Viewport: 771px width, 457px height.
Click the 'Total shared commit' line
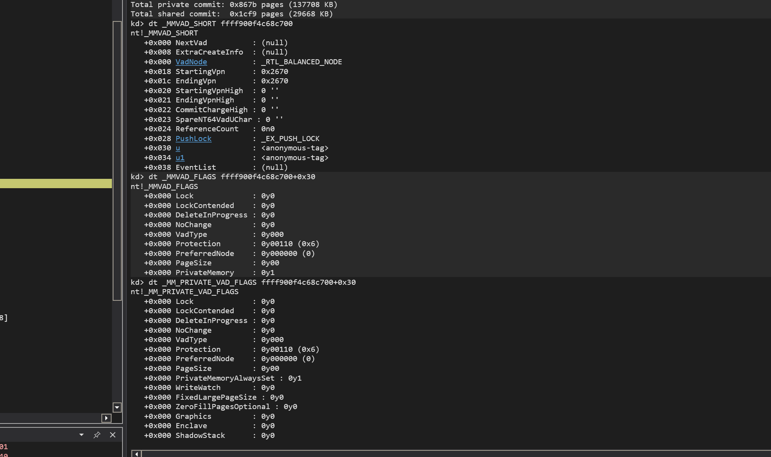(x=232, y=14)
